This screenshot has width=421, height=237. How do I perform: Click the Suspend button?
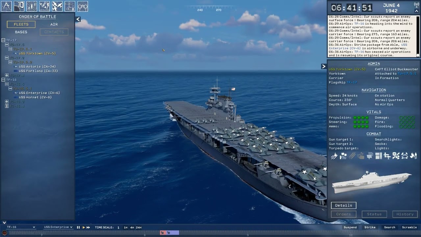[350, 227]
